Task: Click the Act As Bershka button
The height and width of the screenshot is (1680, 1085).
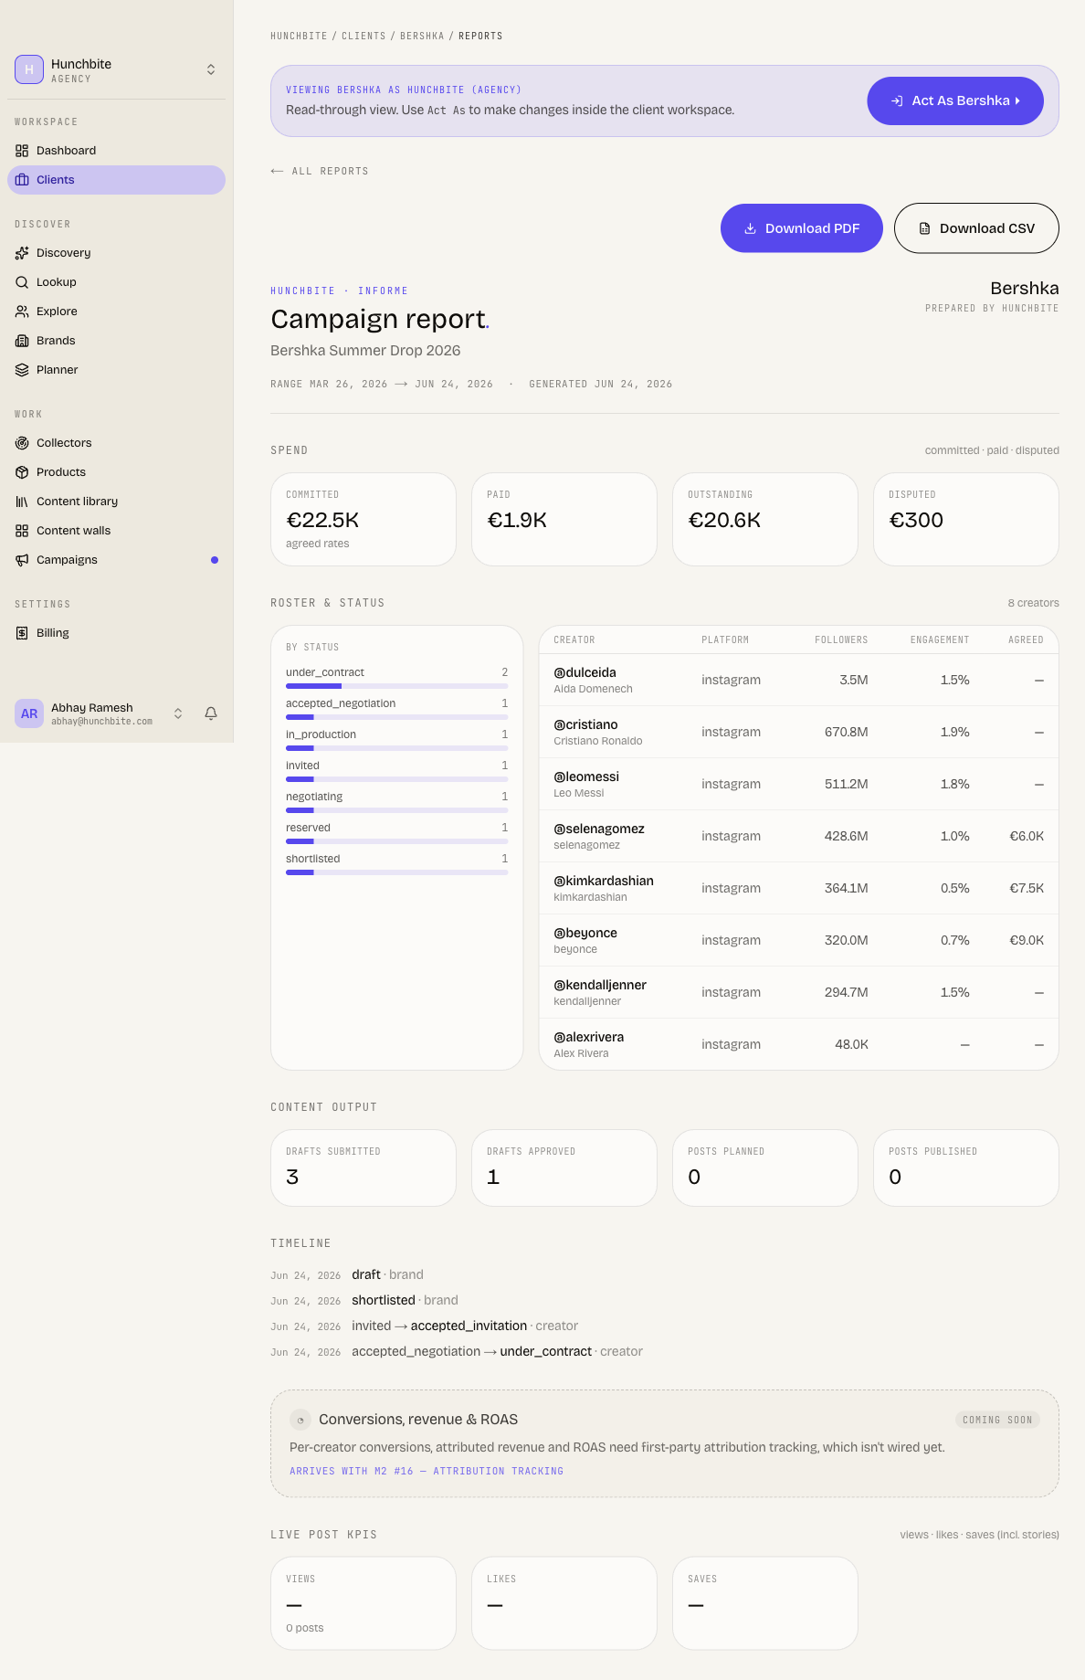Action: tap(955, 100)
